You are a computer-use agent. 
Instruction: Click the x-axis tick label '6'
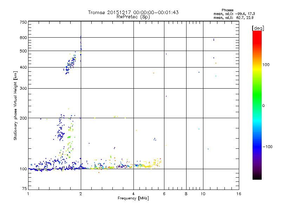(164, 194)
